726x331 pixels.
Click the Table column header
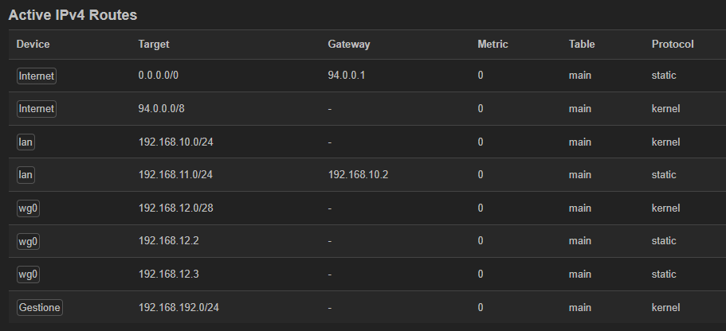(x=582, y=44)
